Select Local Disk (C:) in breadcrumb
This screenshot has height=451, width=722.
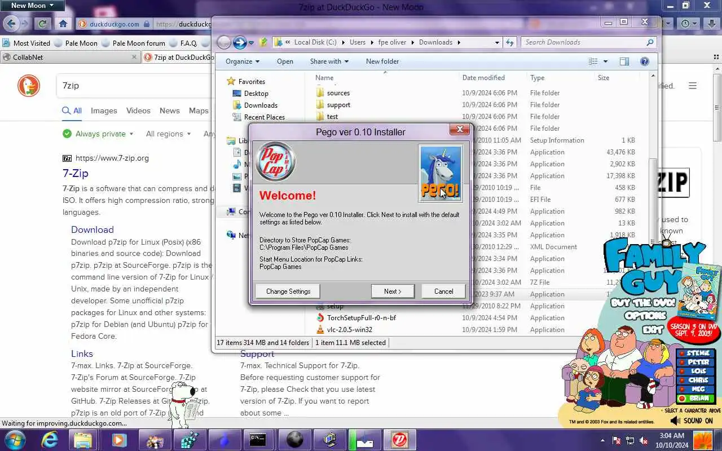pos(315,42)
